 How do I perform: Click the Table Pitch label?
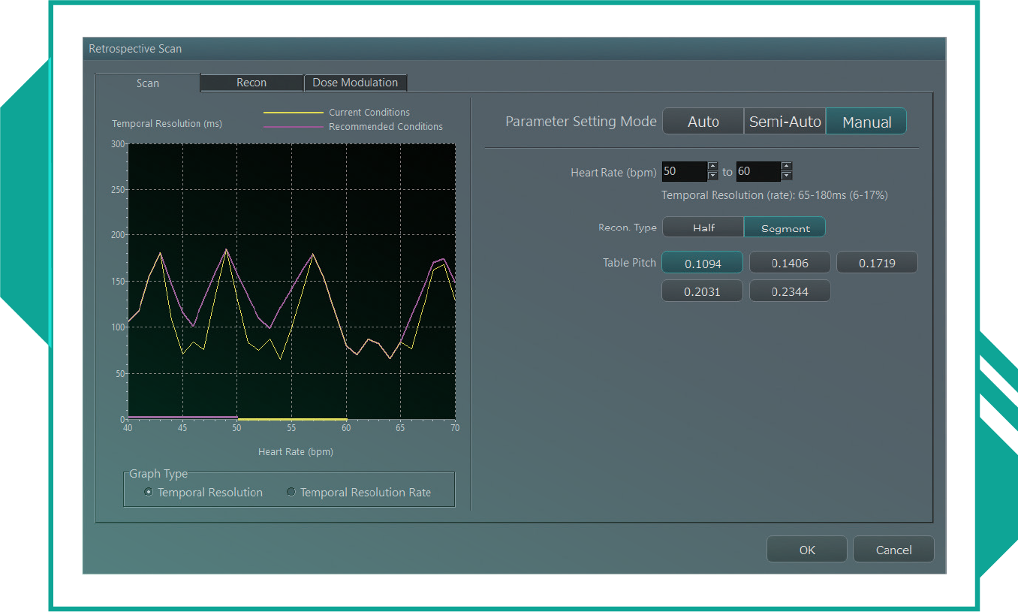pos(629,263)
